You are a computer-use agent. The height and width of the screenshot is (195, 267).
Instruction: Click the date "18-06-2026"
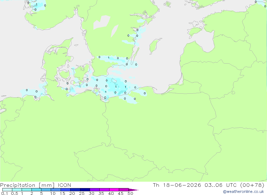(182, 185)
